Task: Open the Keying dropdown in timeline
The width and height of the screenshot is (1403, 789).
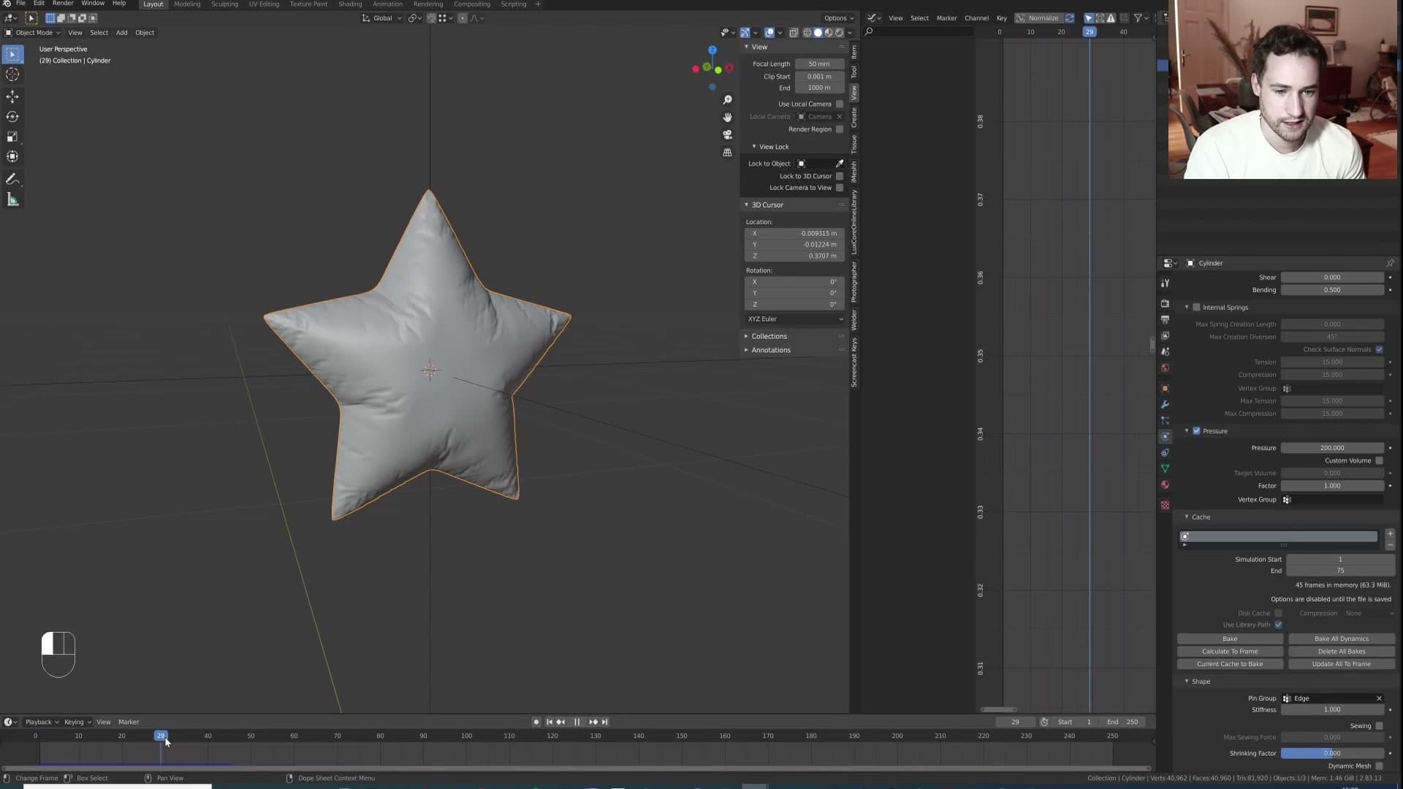Action: (x=77, y=723)
